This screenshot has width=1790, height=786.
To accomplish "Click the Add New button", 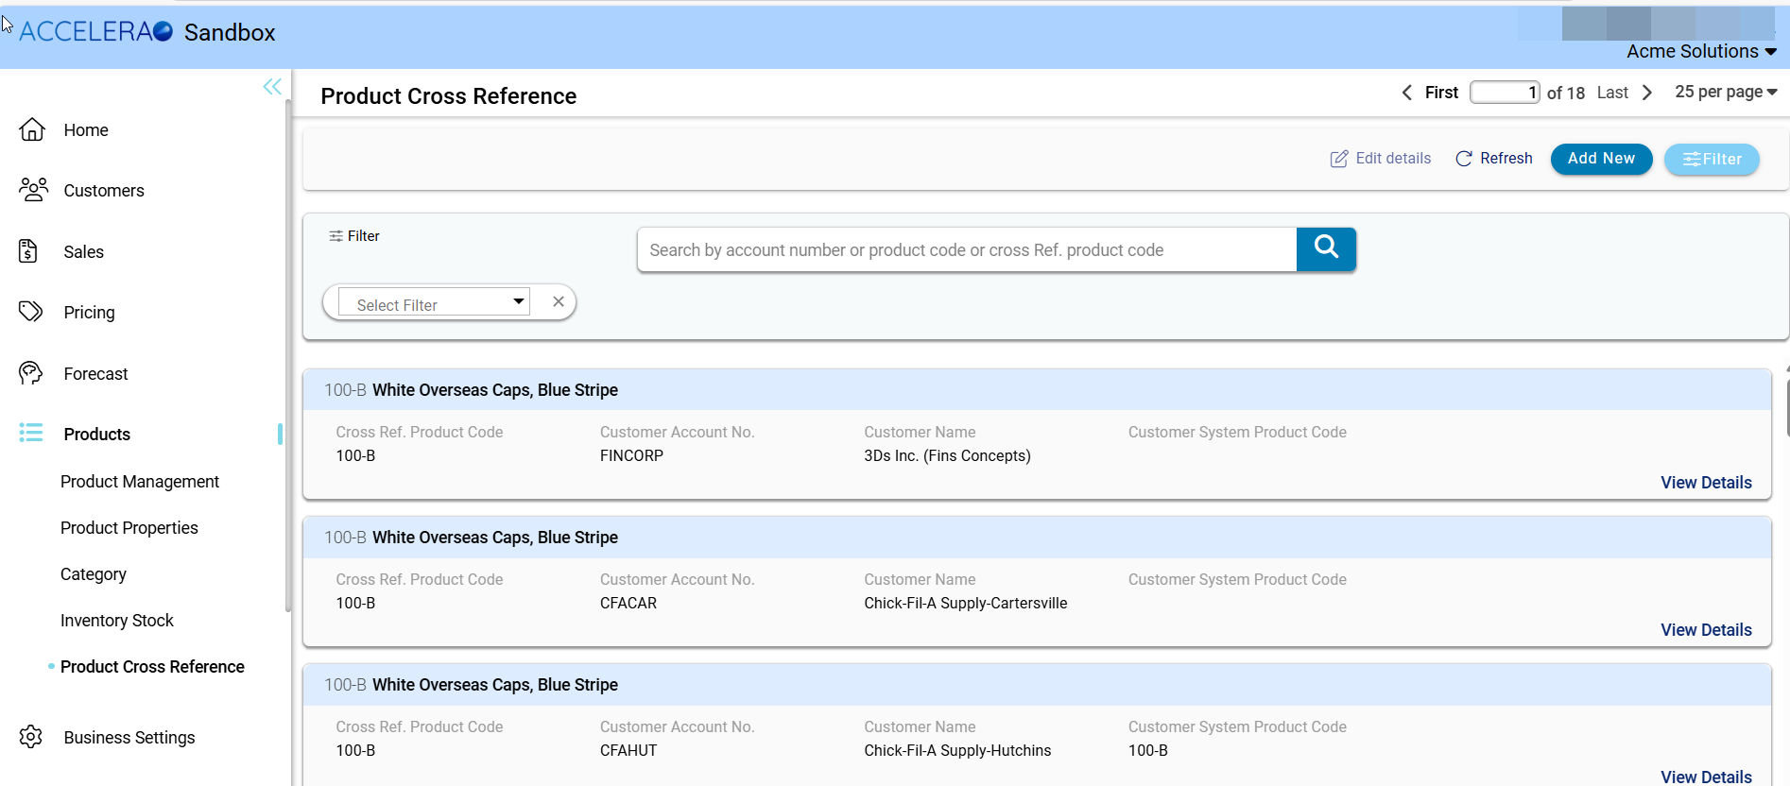I will tap(1601, 159).
